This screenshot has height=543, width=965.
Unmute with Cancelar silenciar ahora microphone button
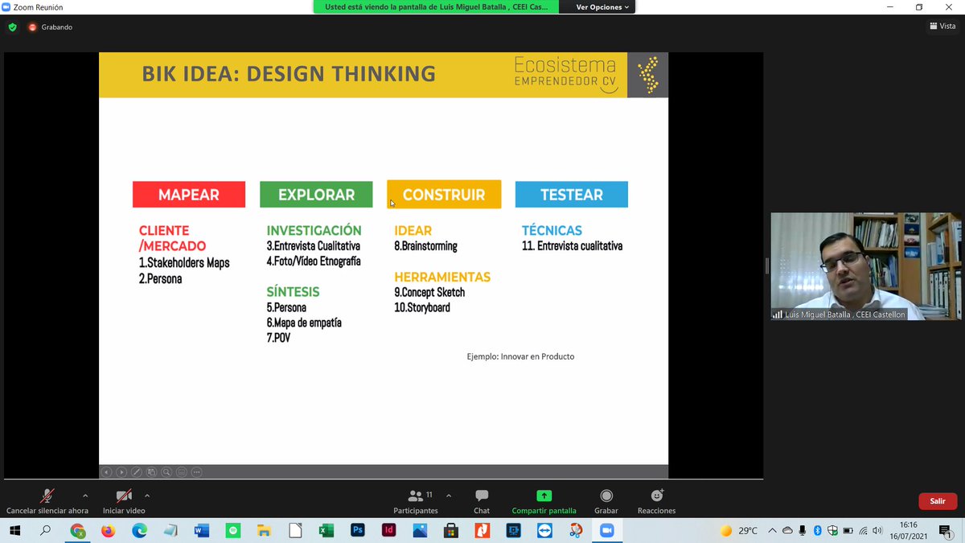(x=47, y=500)
